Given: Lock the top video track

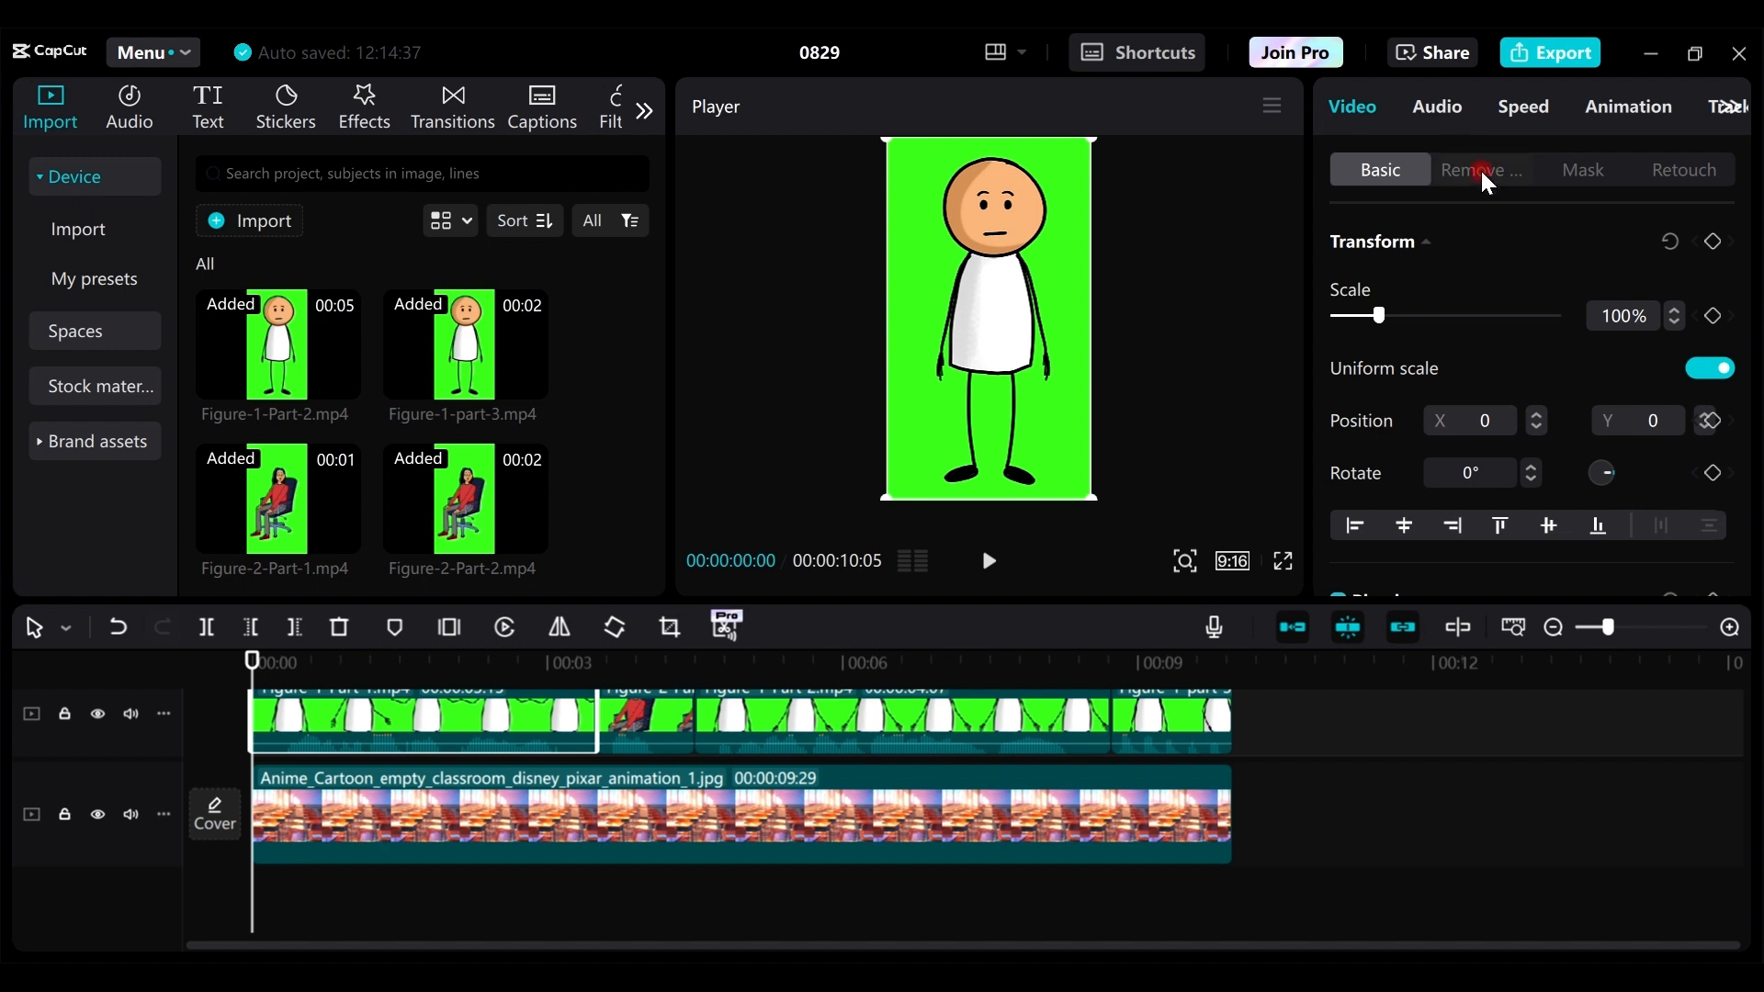Looking at the screenshot, I should [64, 714].
